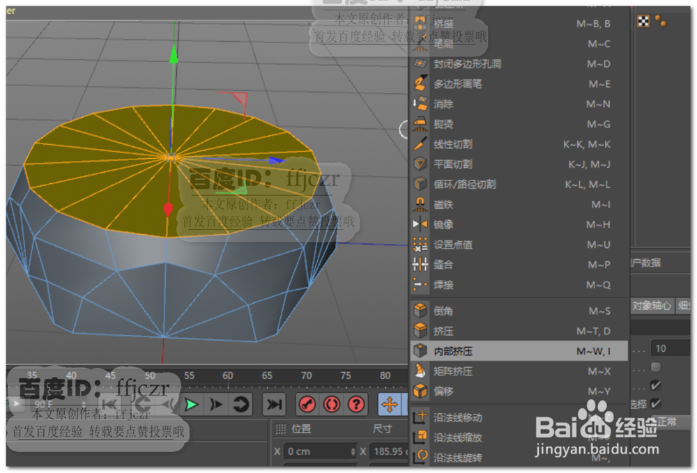Activate the 熨烫 iron tool
Image resolution: width=697 pixels, height=473 pixels.
pos(519,124)
